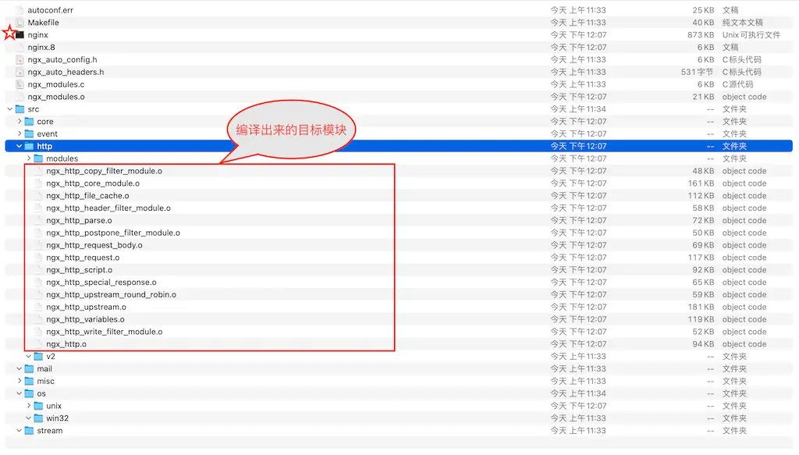
Task: Click the ngx_auto_config.h header file icon
Action: click(20, 60)
